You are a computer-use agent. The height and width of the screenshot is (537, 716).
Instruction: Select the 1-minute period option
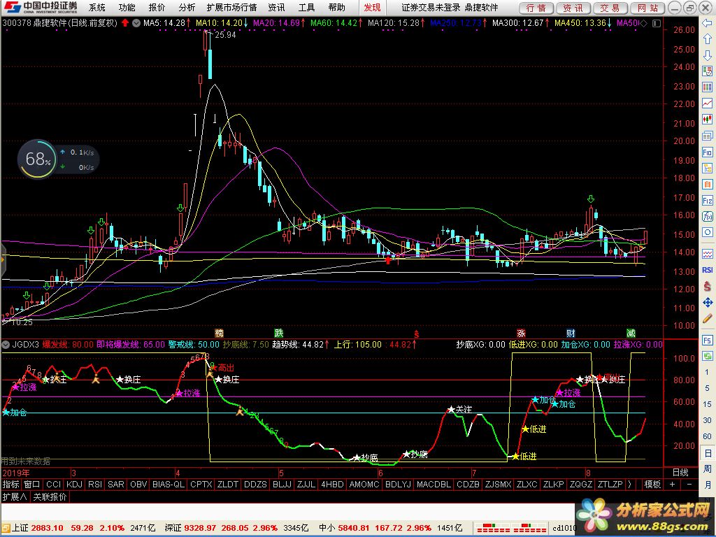707,372
